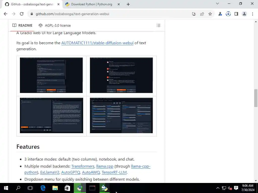Screen dimensions: 258x193
Task: Open the TensorRT-LLM link
Action: click(x=114, y=172)
